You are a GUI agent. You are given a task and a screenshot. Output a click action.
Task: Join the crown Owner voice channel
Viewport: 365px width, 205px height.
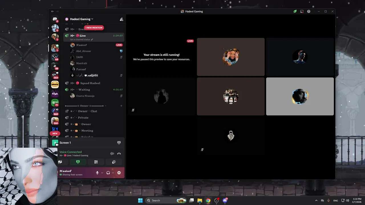94,124
